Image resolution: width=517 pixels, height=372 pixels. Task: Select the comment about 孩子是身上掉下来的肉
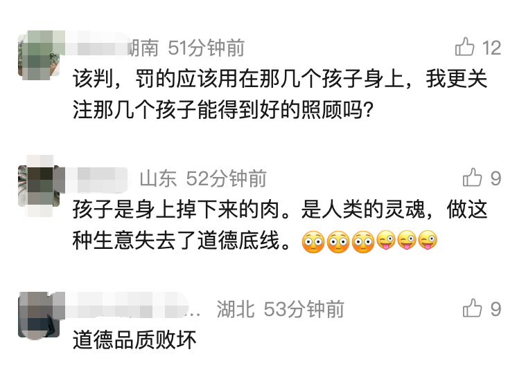280,225
